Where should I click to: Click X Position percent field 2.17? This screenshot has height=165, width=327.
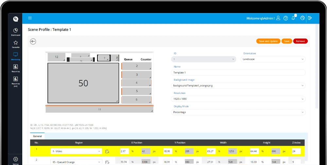coord(125,151)
